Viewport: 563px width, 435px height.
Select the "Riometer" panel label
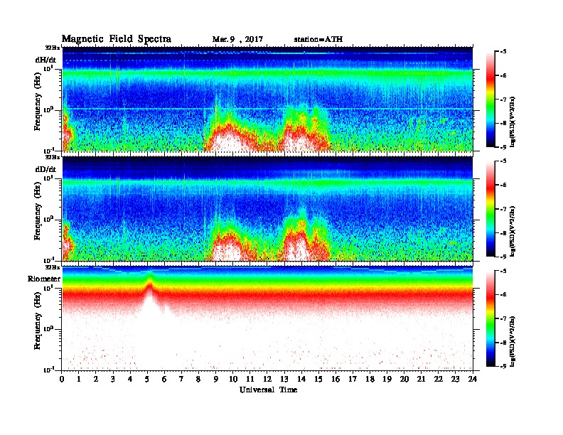tap(44, 279)
